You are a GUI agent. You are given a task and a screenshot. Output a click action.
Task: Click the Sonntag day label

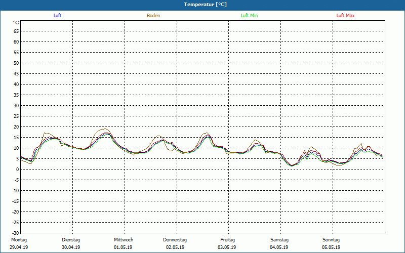click(331, 240)
